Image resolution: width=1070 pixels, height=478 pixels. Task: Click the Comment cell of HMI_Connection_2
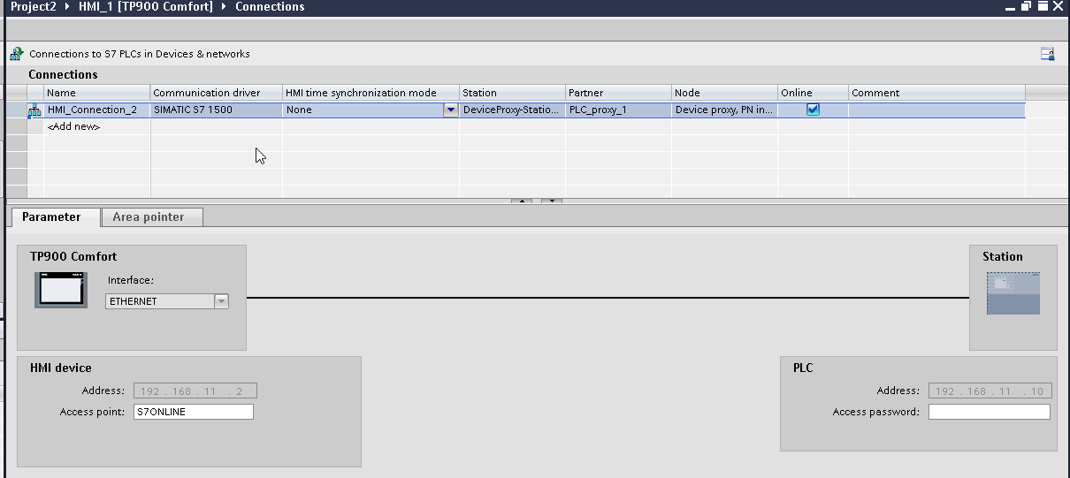[937, 110]
